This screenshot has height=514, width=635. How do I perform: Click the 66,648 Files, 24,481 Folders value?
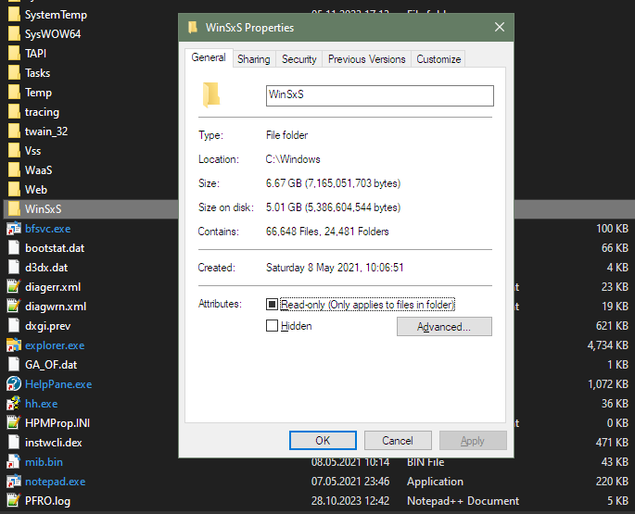point(327,232)
